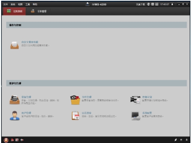
Task: Switch to the 控制面板 control panel tab
Action: tap(15, 11)
